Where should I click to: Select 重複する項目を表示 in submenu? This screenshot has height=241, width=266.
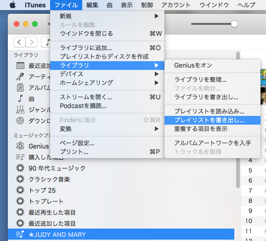(x=212, y=129)
